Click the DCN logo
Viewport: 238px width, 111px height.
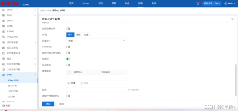[10, 4]
